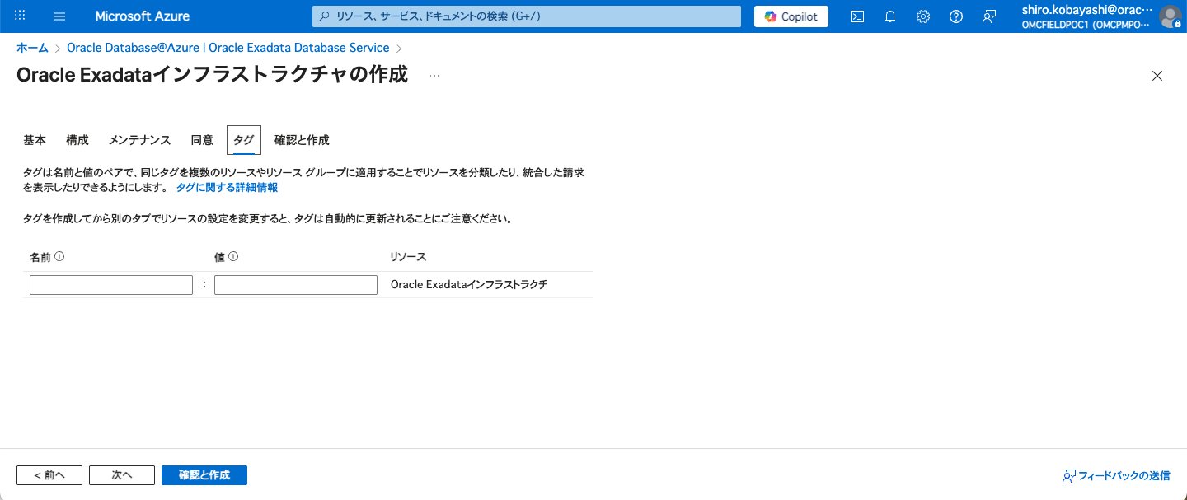Switch to the 基本 tab

coord(35,139)
